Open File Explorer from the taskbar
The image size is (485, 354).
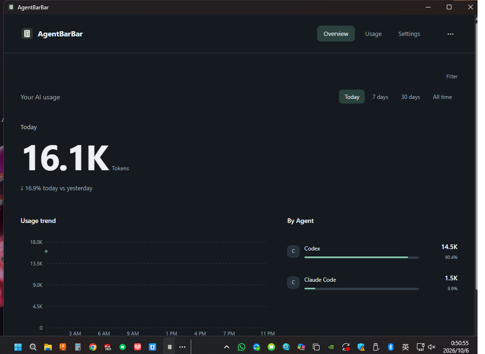coord(48,347)
